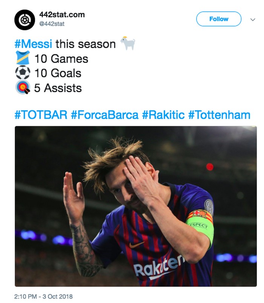Click the 442stat.com profile avatar

(25, 20)
